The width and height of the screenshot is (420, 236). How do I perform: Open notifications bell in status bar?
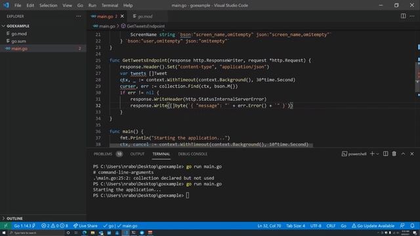click(412, 226)
